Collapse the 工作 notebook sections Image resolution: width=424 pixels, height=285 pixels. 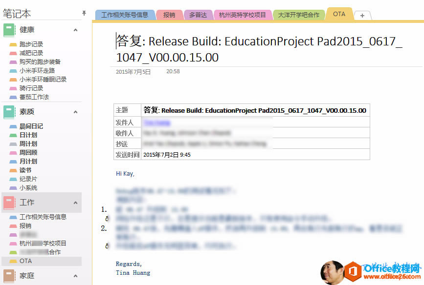tap(75, 203)
